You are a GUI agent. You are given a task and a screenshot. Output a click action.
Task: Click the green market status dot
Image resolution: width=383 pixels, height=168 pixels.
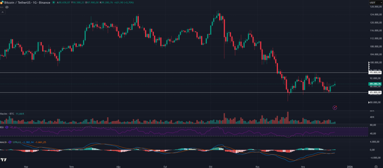click(53, 3)
